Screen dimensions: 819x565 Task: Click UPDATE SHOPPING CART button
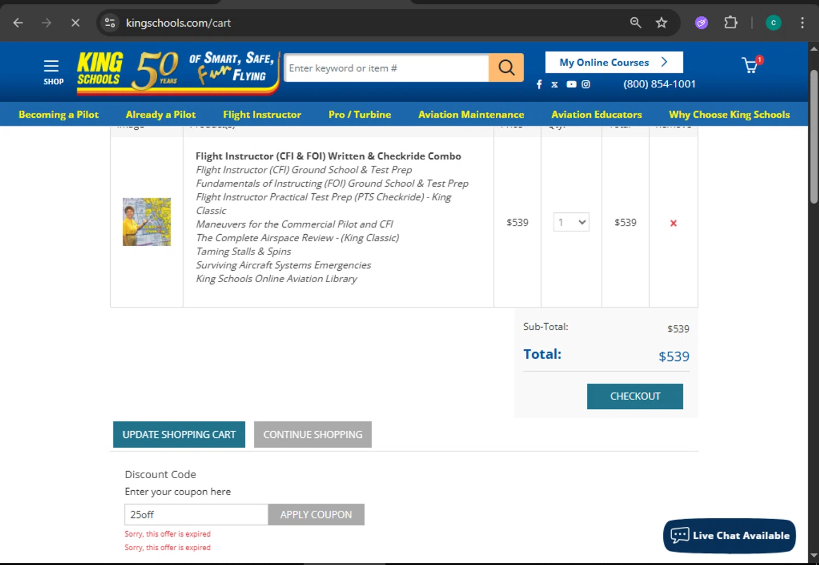(179, 435)
